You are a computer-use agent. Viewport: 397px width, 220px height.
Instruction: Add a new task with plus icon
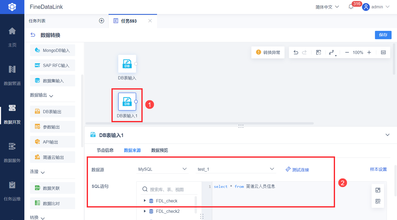point(102,21)
